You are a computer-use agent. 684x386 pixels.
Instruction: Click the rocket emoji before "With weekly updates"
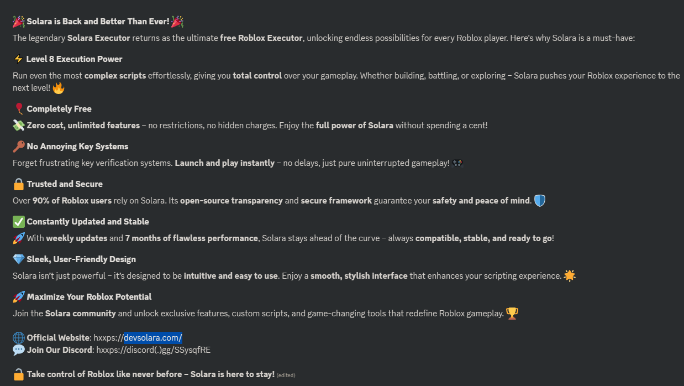click(x=19, y=238)
